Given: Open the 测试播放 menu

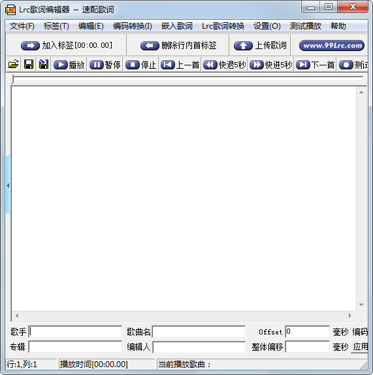Looking at the screenshot, I should (306, 26).
